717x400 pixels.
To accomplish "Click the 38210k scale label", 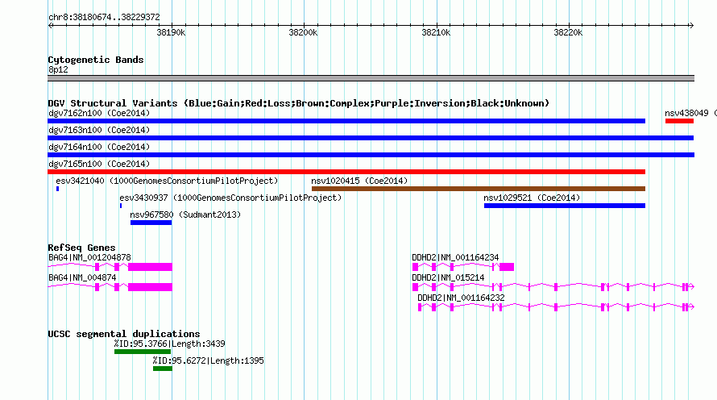I will [x=436, y=32].
